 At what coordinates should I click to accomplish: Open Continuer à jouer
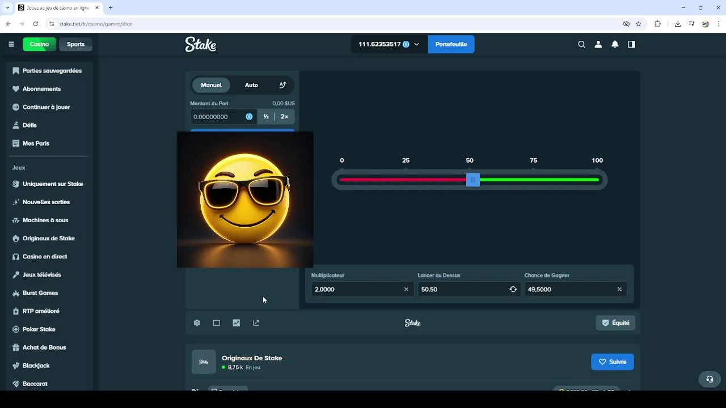[x=47, y=107]
